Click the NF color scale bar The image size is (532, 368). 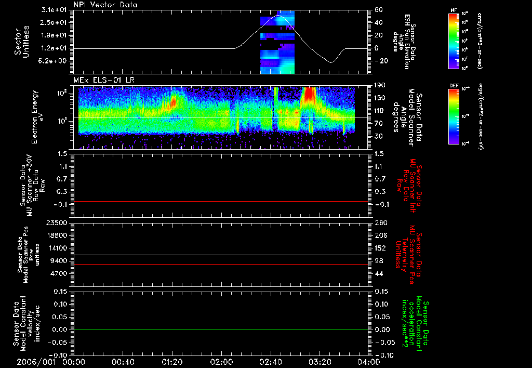[454, 41]
